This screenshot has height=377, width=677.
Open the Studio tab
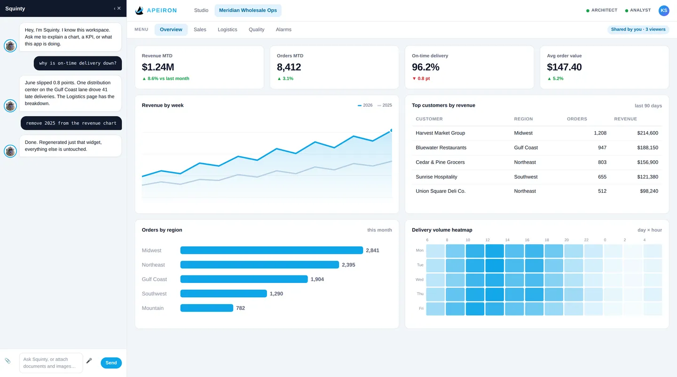[x=201, y=10]
